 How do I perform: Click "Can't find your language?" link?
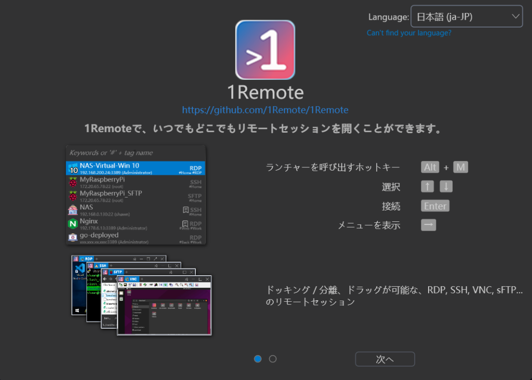pos(409,33)
